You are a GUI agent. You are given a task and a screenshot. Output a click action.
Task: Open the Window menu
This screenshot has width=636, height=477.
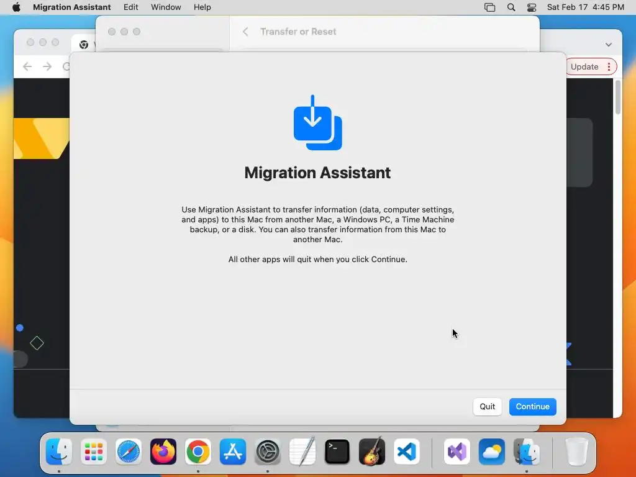(166, 7)
